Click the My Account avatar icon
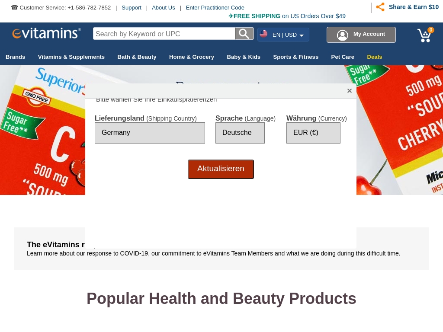The image size is (443, 332). click(x=343, y=35)
